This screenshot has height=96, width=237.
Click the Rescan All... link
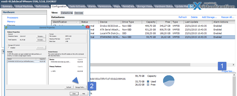point(228,17)
